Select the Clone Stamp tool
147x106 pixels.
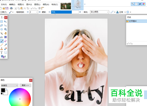tap(1, 49)
